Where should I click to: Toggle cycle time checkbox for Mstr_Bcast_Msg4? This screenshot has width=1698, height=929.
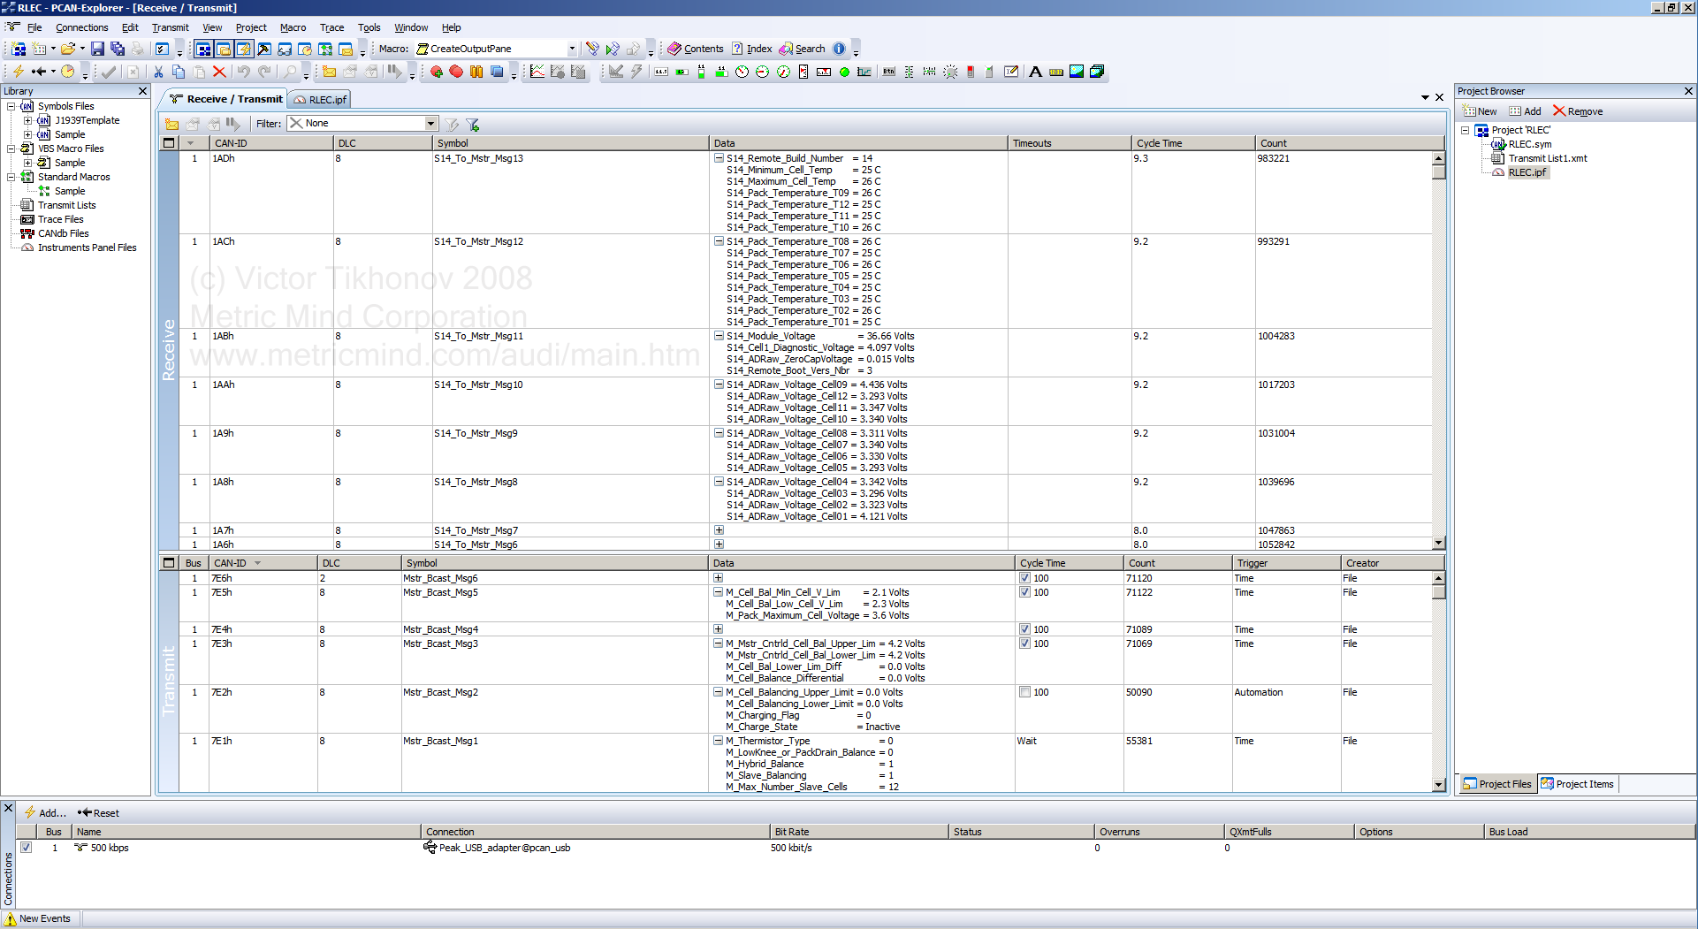(x=1024, y=629)
